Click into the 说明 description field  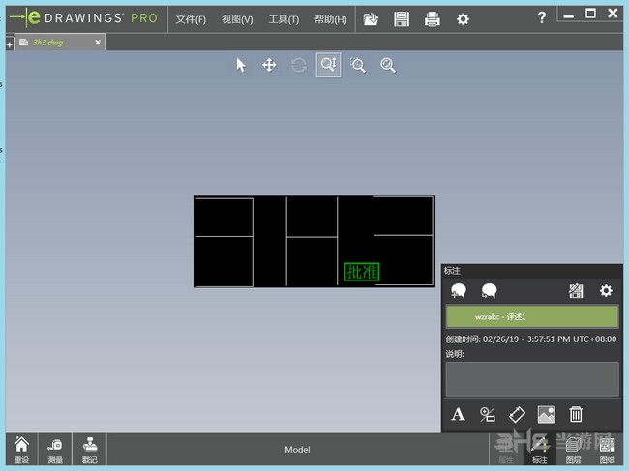[531, 379]
